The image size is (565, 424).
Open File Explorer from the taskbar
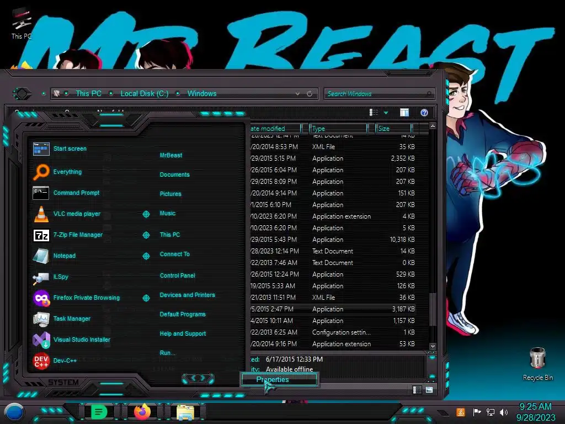coord(185,413)
